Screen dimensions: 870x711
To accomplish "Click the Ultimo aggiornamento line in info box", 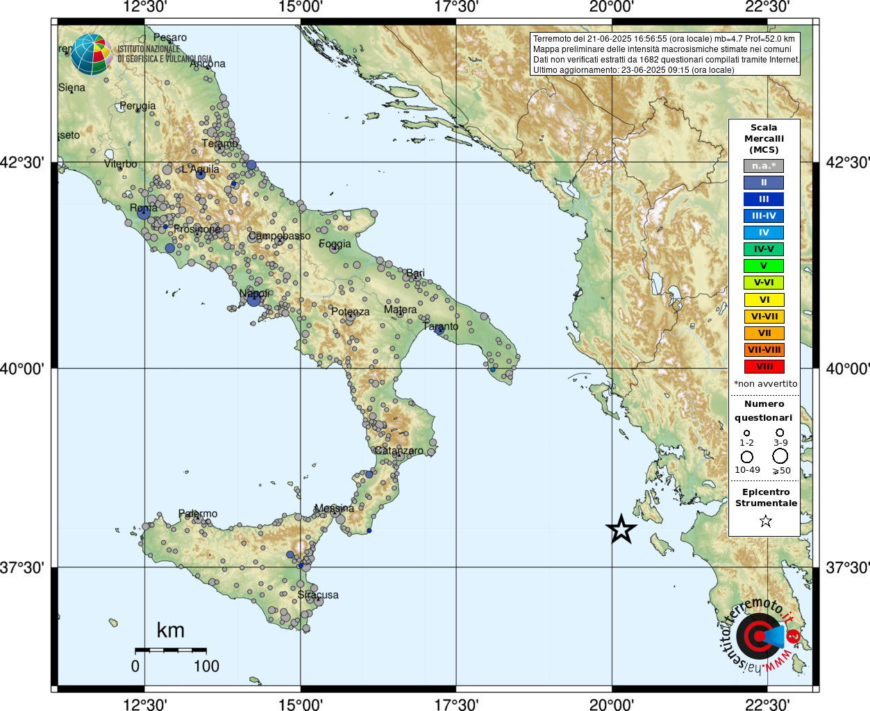I will tap(633, 70).
